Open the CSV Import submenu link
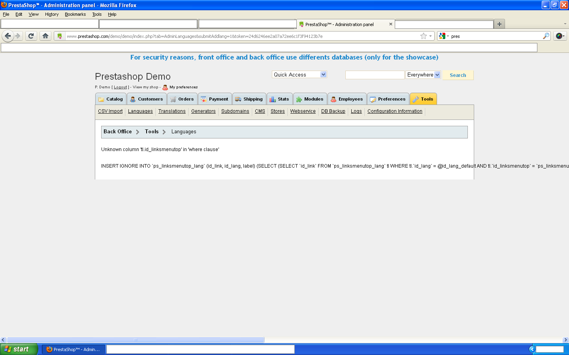Viewport: 569px width, 355px height. pyautogui.click(x=110, y=111)
